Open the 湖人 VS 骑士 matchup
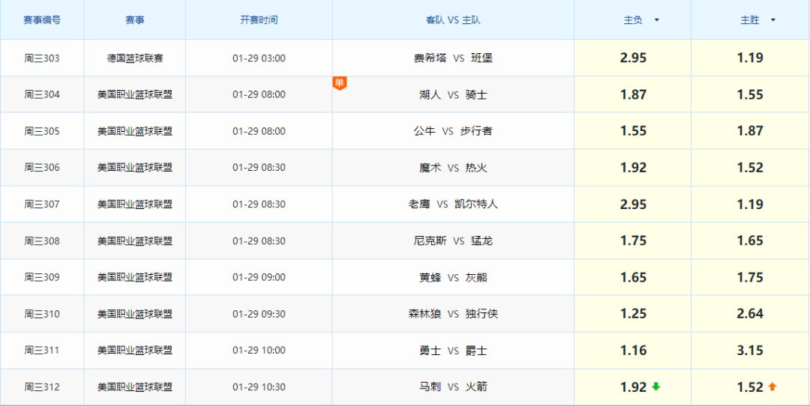The image size is (810, 406). coord(453,95)
